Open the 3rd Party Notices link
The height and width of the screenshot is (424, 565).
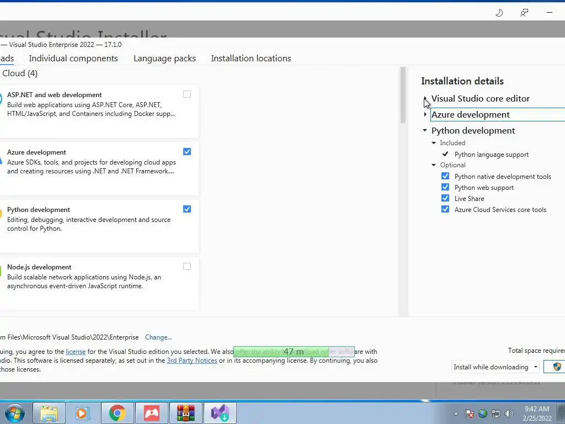click(x=192, y=361)
